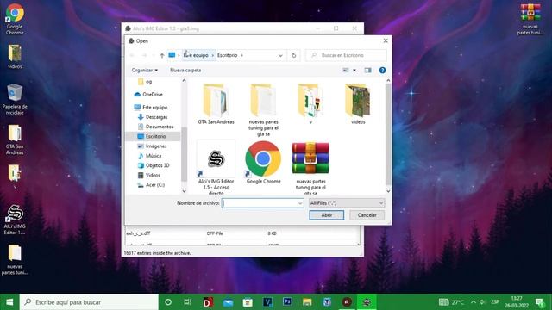Select the exh_c_s.dff row in IMG Editor
The height and width of the screenshot is (310, 552).
(241, 233)
